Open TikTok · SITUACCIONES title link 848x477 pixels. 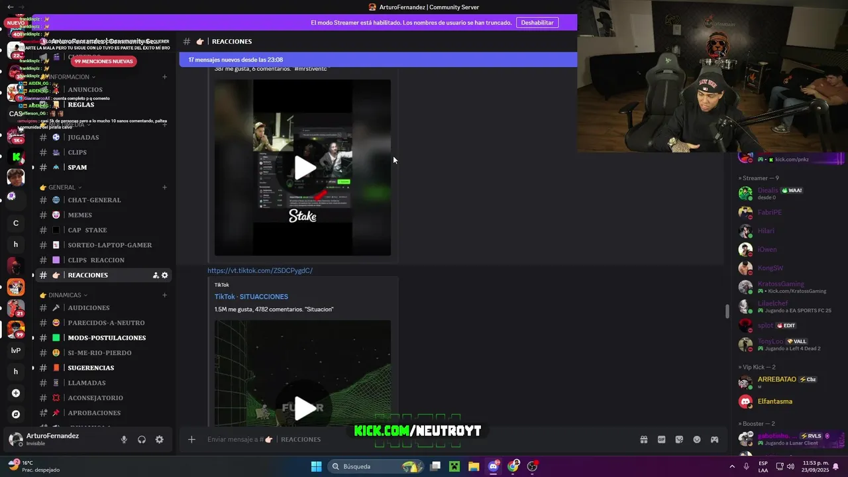251,297
